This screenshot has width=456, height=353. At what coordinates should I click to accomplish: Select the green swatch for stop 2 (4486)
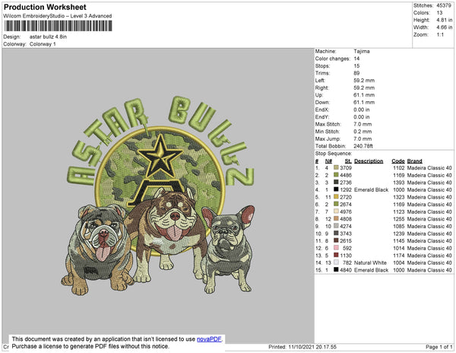(336, 175)
